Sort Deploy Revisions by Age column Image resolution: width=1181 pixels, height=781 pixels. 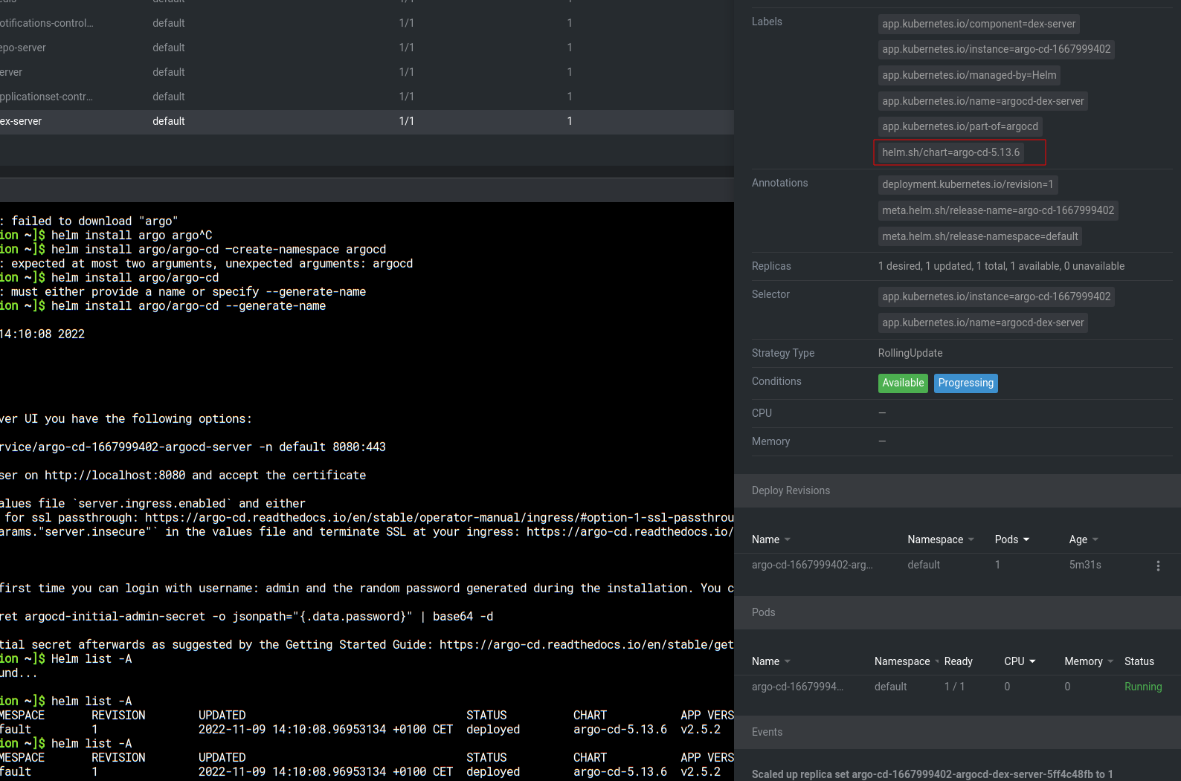click(x=1084, y=539)
